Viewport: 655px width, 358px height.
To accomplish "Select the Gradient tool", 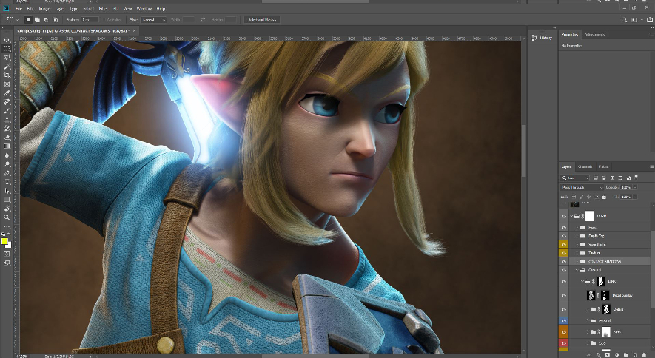I will tap(7, 146).
